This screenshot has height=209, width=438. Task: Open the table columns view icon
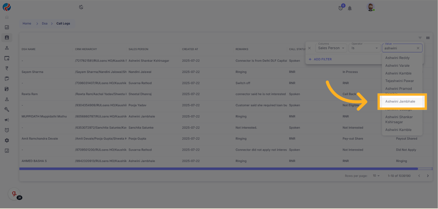tap(428, 38)
